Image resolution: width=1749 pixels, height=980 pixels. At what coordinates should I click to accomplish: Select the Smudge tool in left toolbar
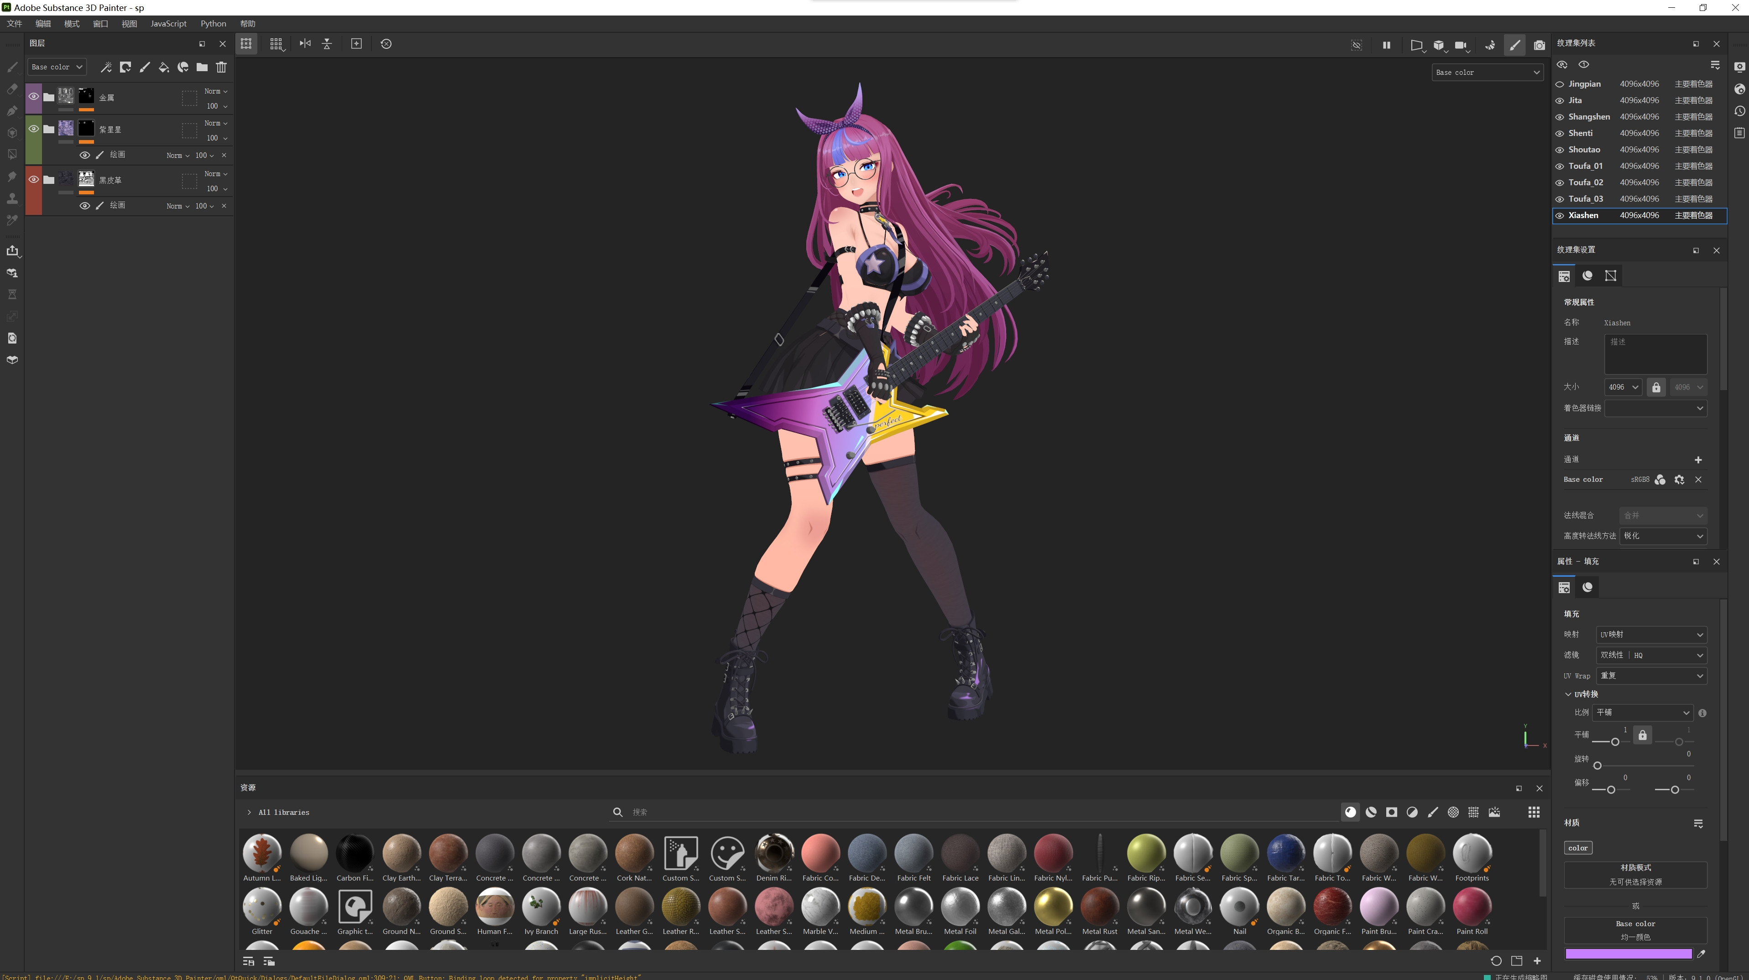point(12,177)
